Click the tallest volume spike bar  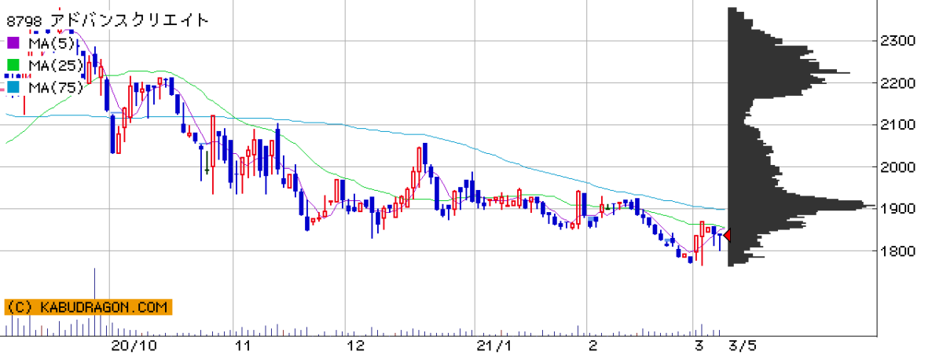94,302
